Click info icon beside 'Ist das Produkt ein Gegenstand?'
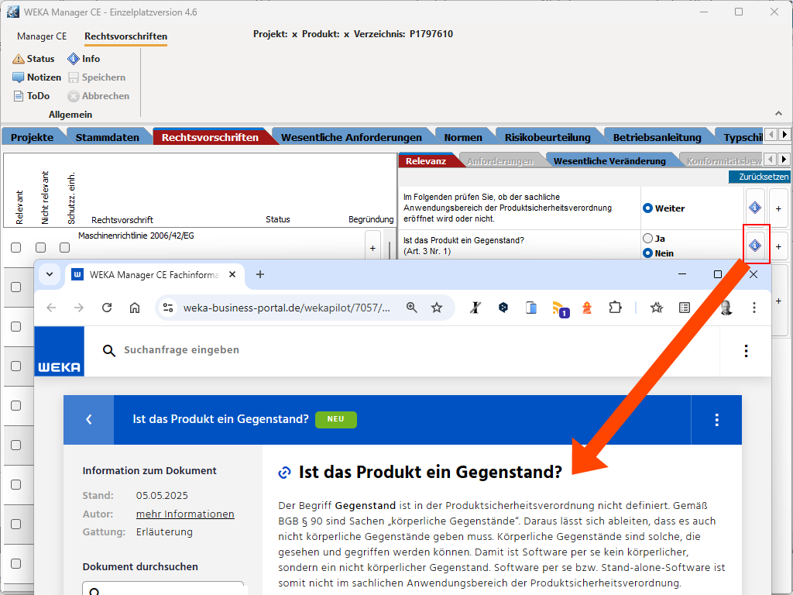Image resolution: width=793 pixels, height=595 pixels. click(x=755, y=246)
